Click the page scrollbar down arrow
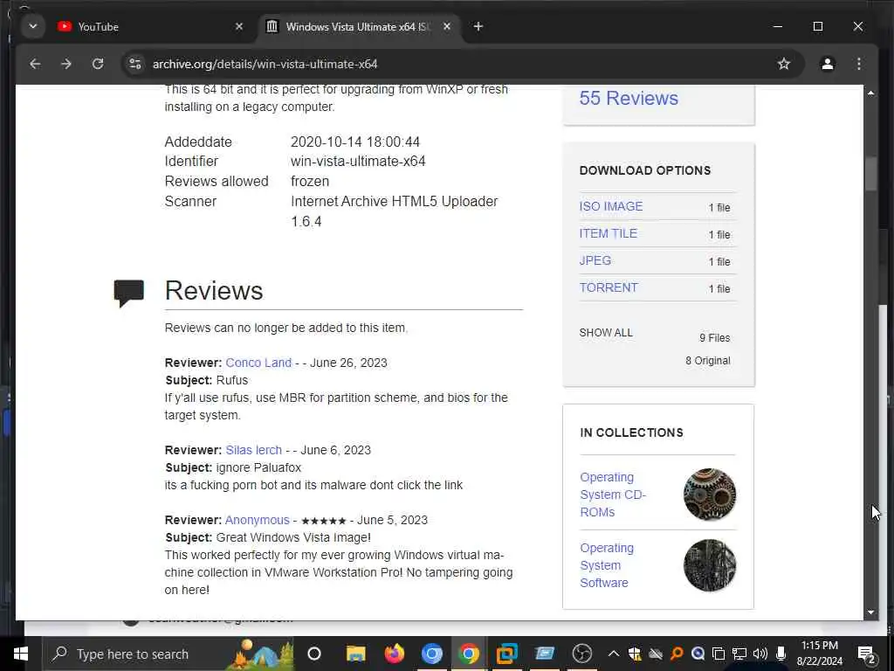894x671 pixels. (x=870, y=612)
